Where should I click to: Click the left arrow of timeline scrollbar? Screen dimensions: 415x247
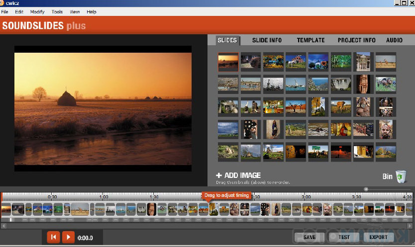[x=3, y=226]
